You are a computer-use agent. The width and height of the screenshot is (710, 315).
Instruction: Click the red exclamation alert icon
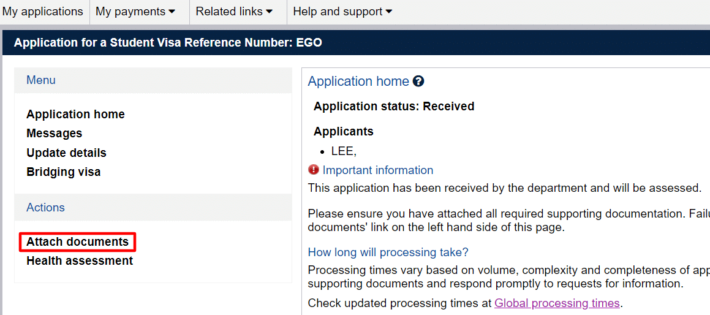click(314, 170)
